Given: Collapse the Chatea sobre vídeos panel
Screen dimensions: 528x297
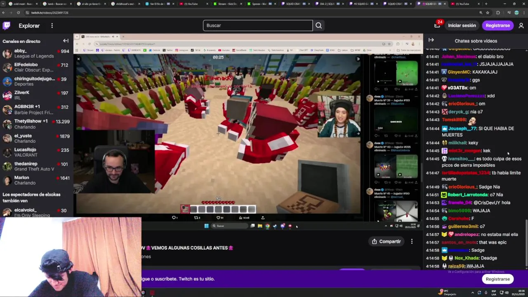Looking at the screenshot, I should pyautogui.click(x=431, y=40).
